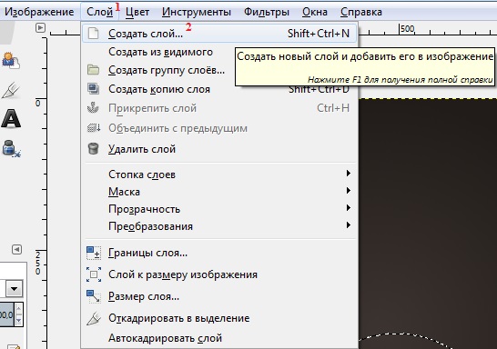
Task: Click the ruler corner arrow button
Action: pyautogui.click(x=40, y=28)
